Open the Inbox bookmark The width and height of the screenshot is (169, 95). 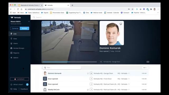pos(21,13)
